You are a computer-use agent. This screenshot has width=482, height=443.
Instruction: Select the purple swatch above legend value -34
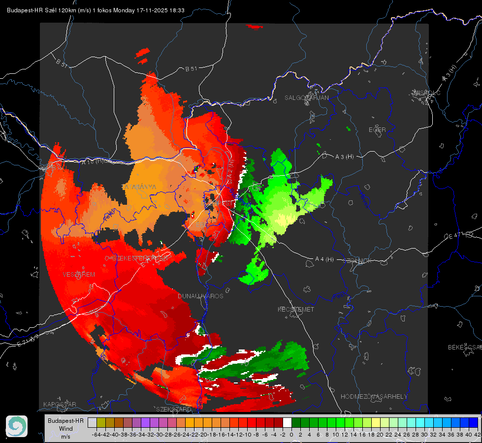pyautogui.click(x=145, y=422)
